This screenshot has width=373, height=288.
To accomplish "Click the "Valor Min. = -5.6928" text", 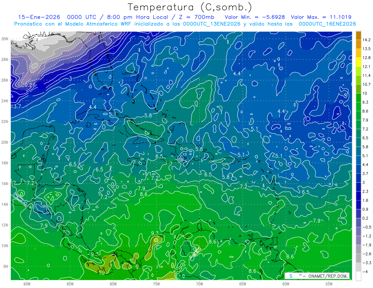I will [x=254, y=17].
